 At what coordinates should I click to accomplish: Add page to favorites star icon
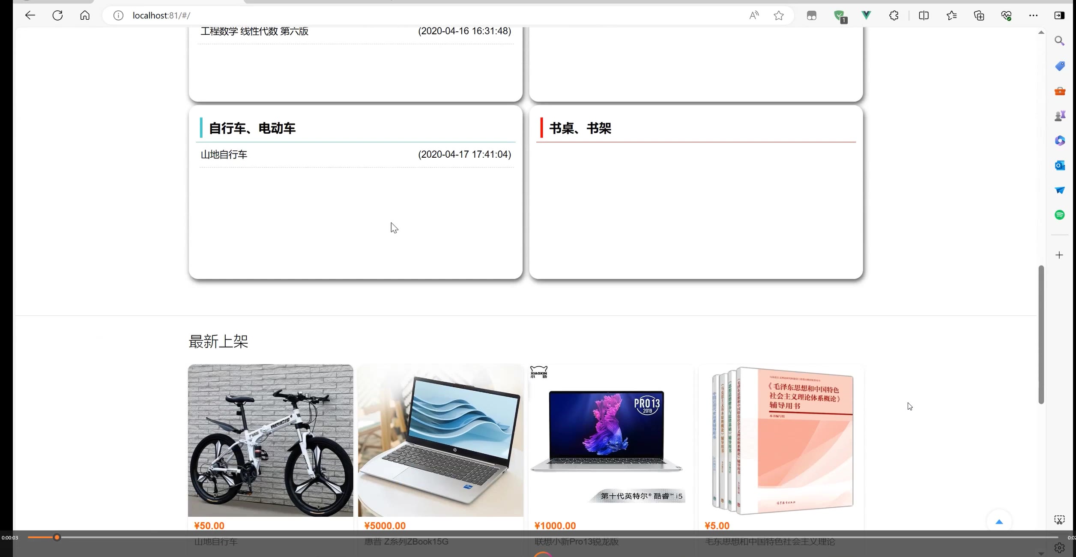[778, 16]
